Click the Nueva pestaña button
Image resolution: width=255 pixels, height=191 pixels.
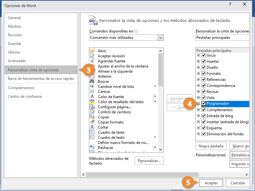point(211,146)
